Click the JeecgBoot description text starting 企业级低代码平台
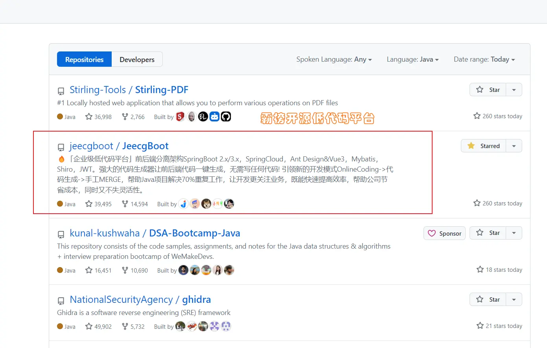 pyautogui.click(x=225, y=174)
